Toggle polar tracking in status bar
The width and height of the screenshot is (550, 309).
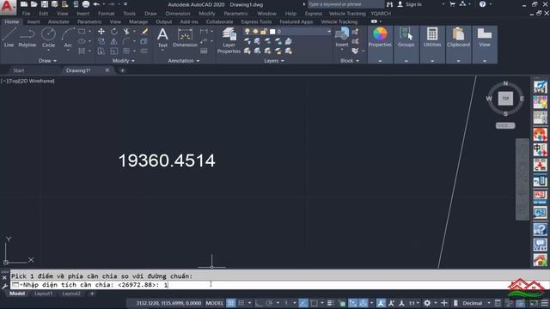tap(269, 303)
